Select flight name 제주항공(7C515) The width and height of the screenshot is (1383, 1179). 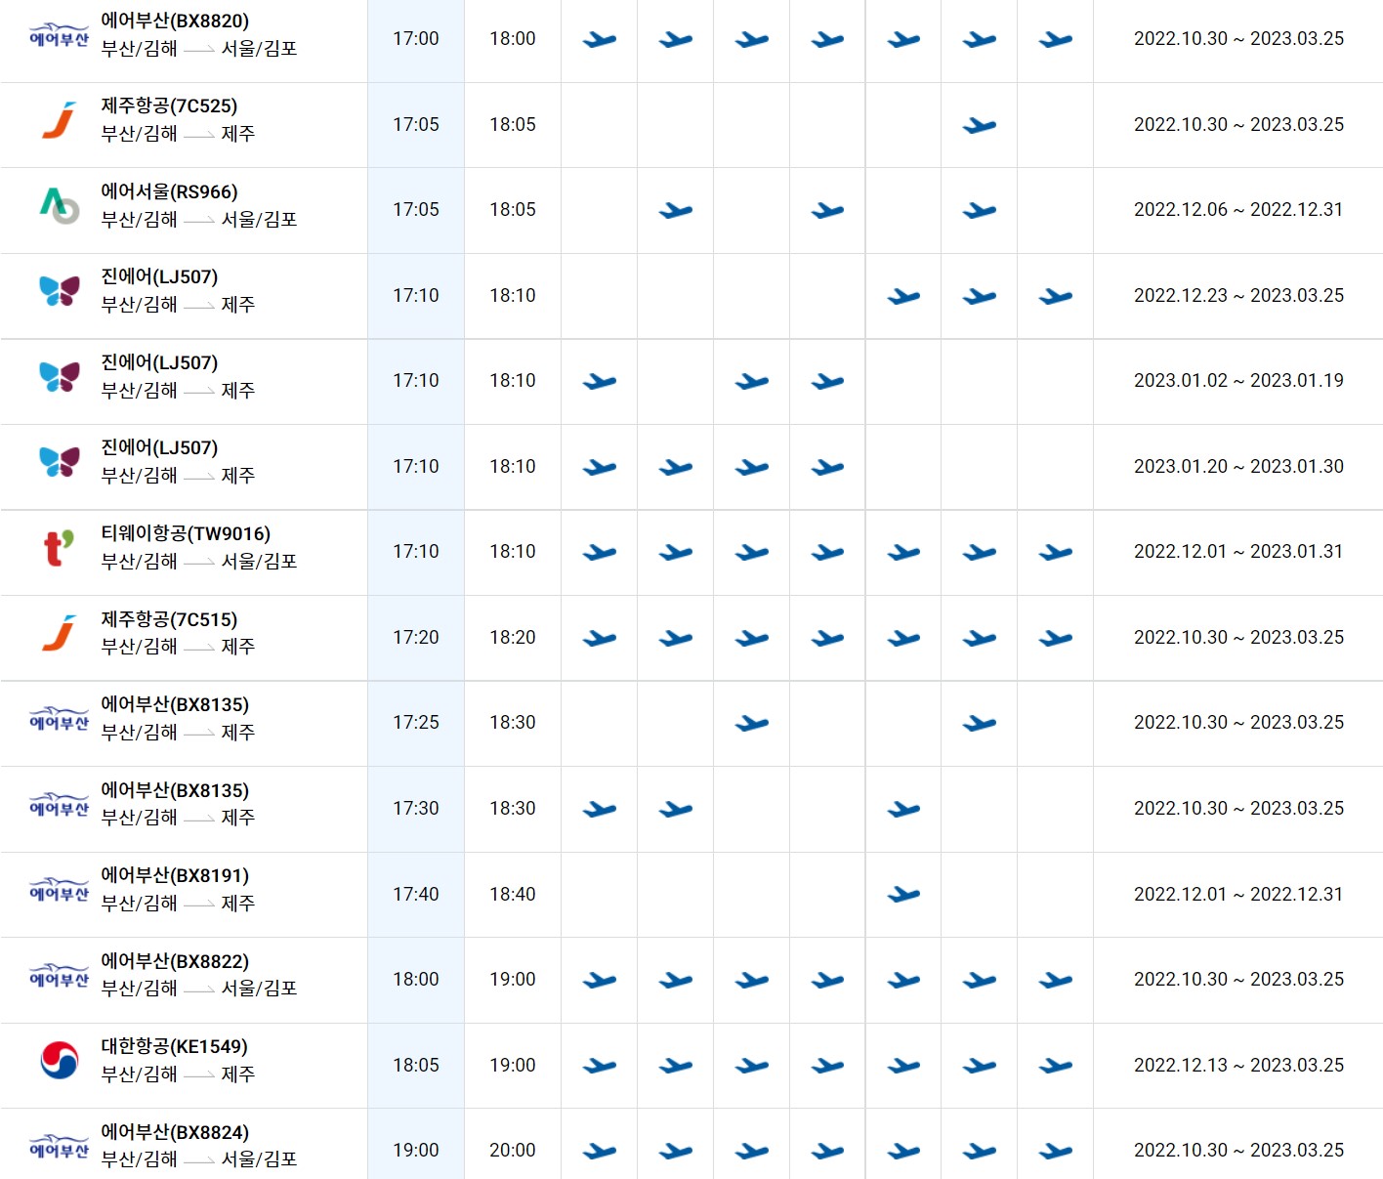[x=169, y=619]
